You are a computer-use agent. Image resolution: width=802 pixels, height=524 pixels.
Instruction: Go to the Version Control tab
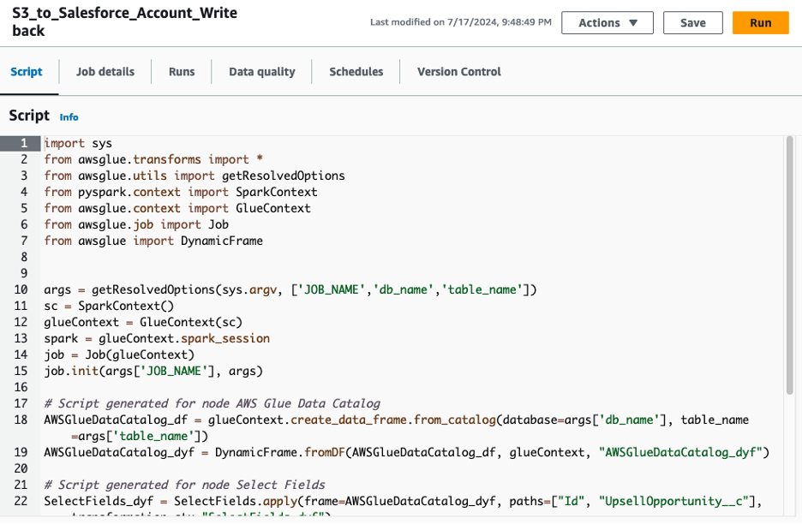coord(458,72)
